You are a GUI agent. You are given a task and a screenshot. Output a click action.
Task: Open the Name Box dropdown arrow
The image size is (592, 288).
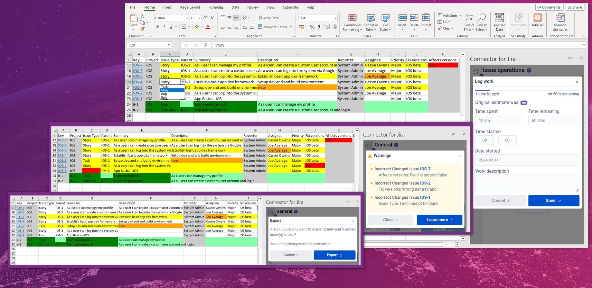(169, 45)
